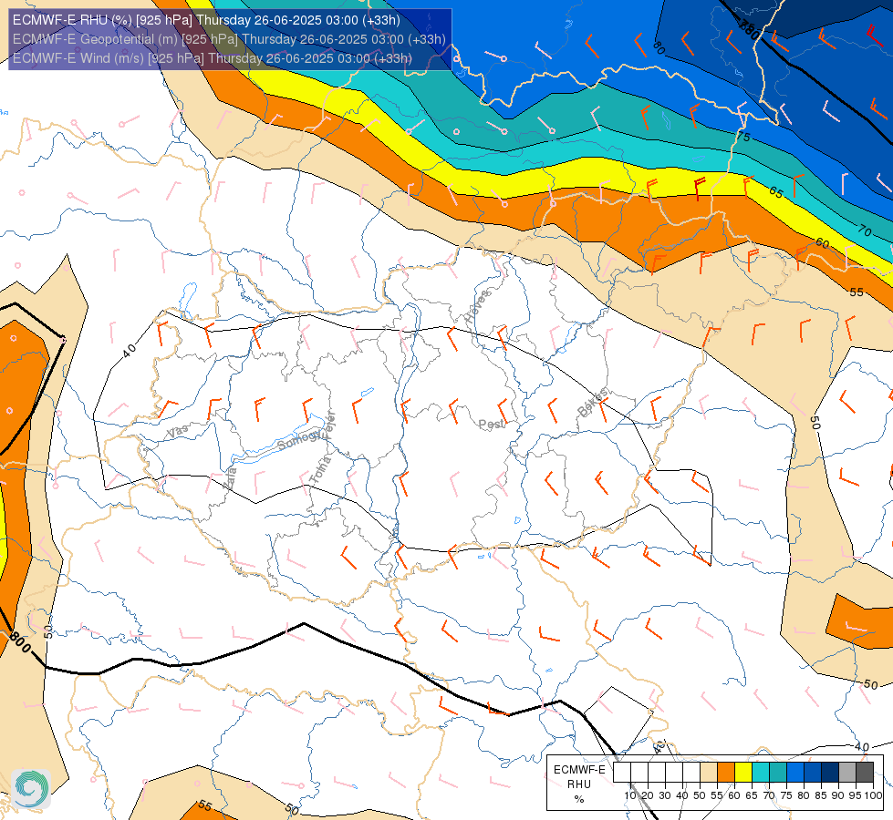Select the ECMWF-E Geopotential (m) layer title
This screenshot has width=893, height=820.
point(229,39)
